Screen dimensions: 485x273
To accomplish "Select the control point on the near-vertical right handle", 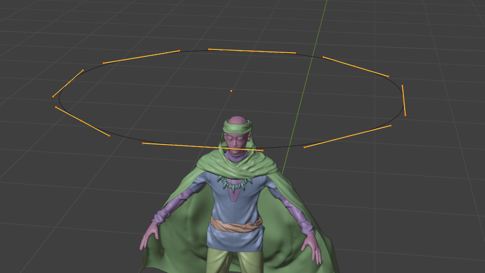I will (404, 100).
